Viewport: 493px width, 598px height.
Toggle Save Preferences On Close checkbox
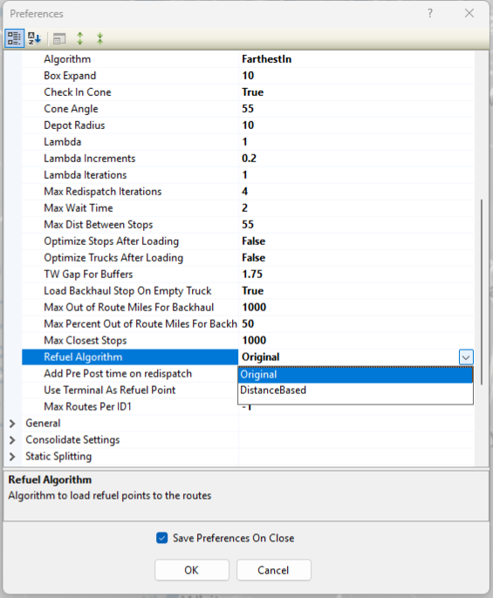[162, 538]
